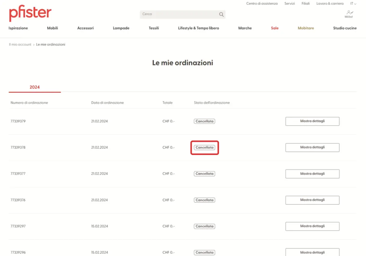Image resolution: width=366 pixels, height=256 pixels.
Task: Expand the IT language dropdown
Action: [353, 4]
